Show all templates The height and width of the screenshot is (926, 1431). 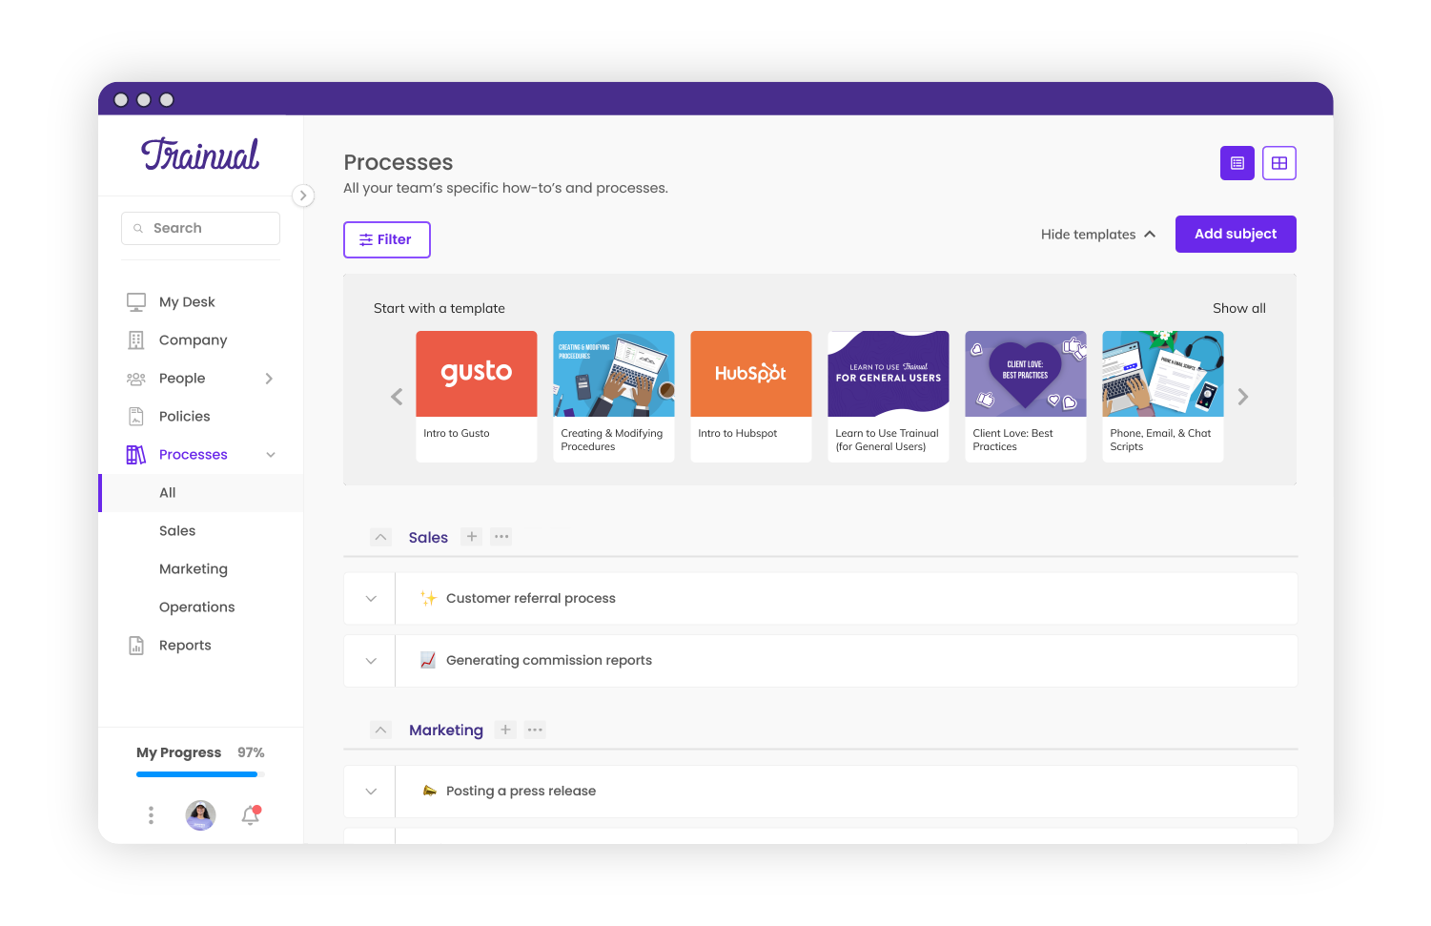pyautogui.click(x=1238, y=307)
